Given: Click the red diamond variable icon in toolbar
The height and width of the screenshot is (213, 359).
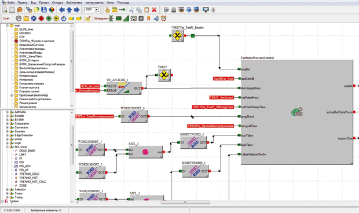Looking at the screenshot, I should click(x=41, y=19).
